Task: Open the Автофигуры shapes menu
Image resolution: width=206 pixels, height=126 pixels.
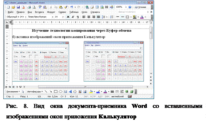Action: (x=35, y=91)
